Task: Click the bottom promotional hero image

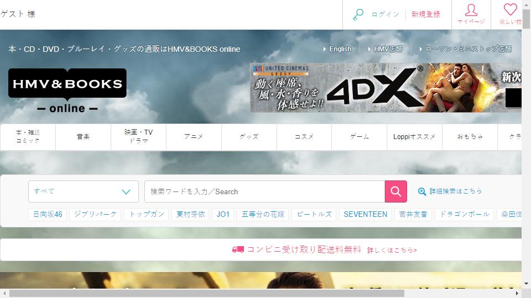Action: 261,280
